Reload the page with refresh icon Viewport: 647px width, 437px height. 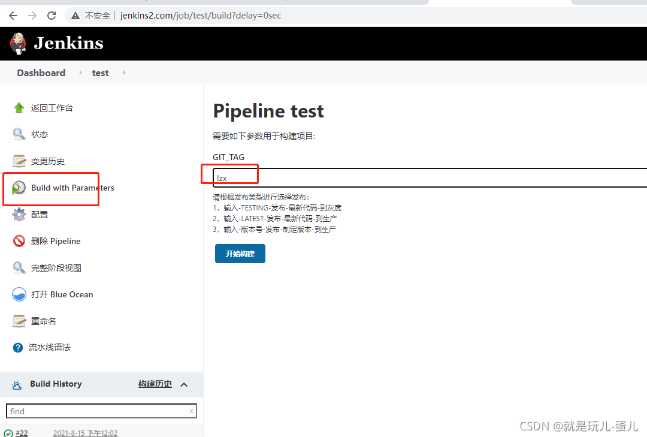pyautogui.click(x=52, y=16)
